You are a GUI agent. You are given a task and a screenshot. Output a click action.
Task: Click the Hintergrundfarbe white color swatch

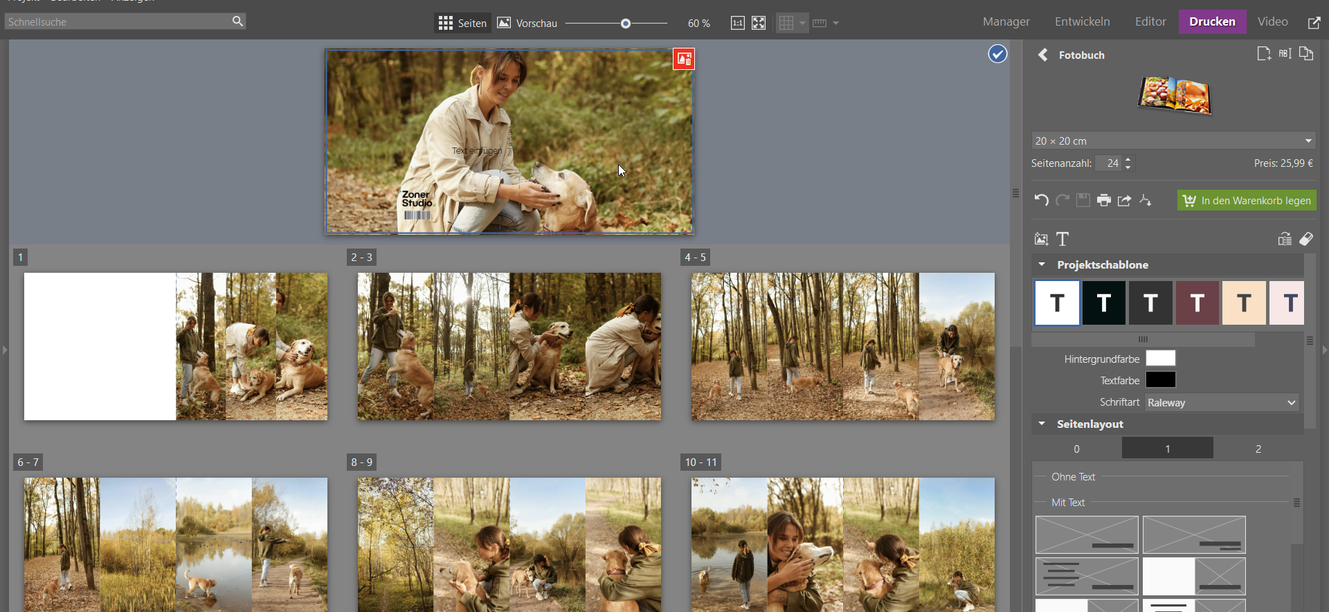(1161, 359)
